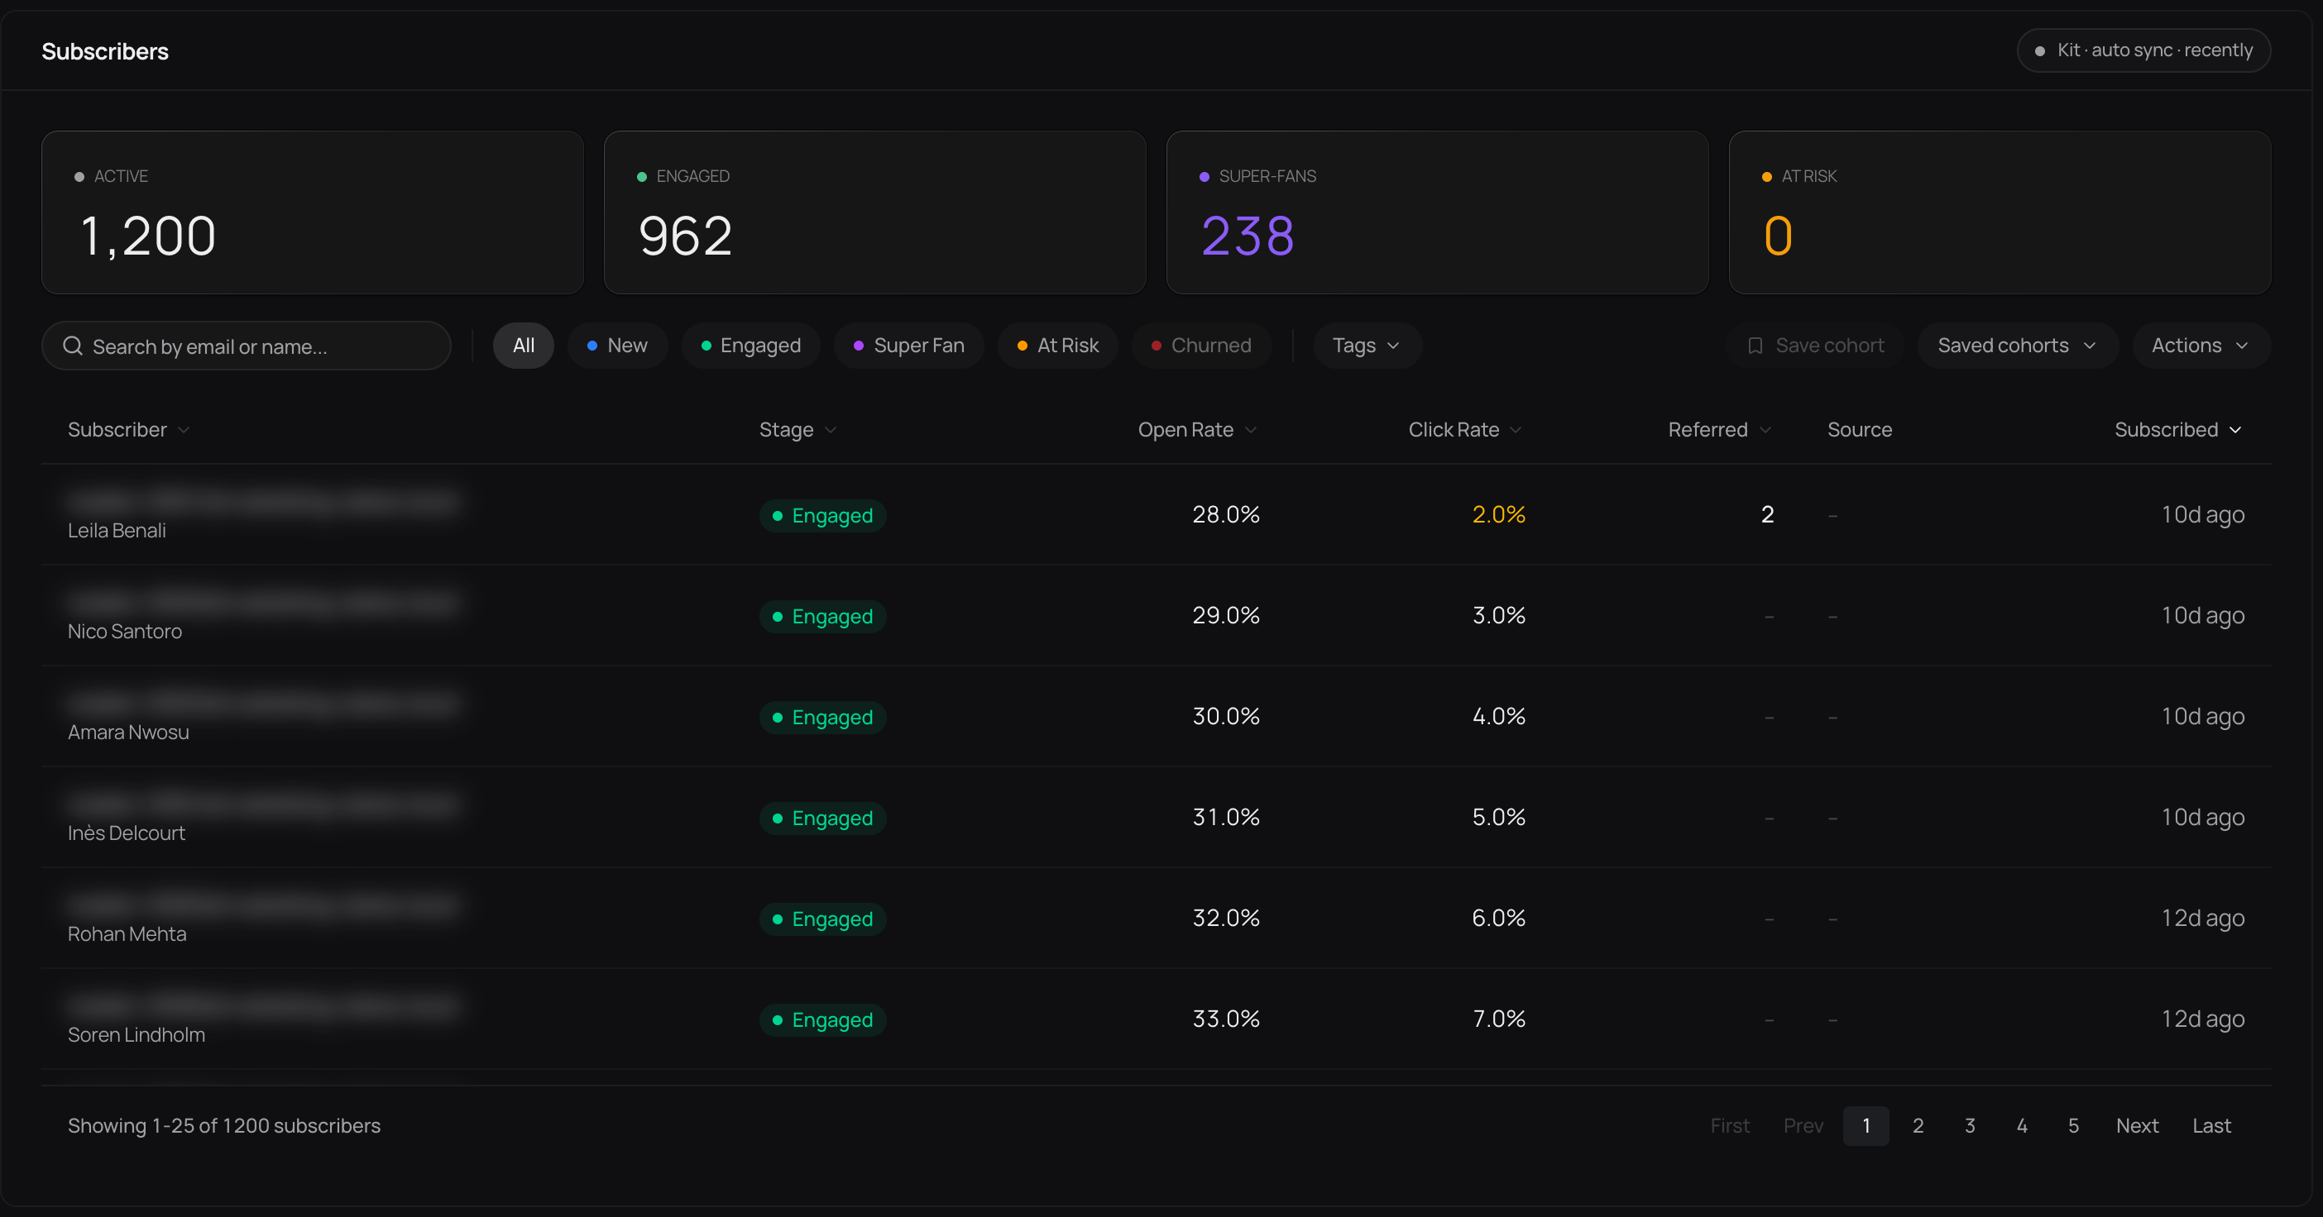Open the Engaged 962 stat card
The height and width of the screenshot is (1217, 2323).
874,212
